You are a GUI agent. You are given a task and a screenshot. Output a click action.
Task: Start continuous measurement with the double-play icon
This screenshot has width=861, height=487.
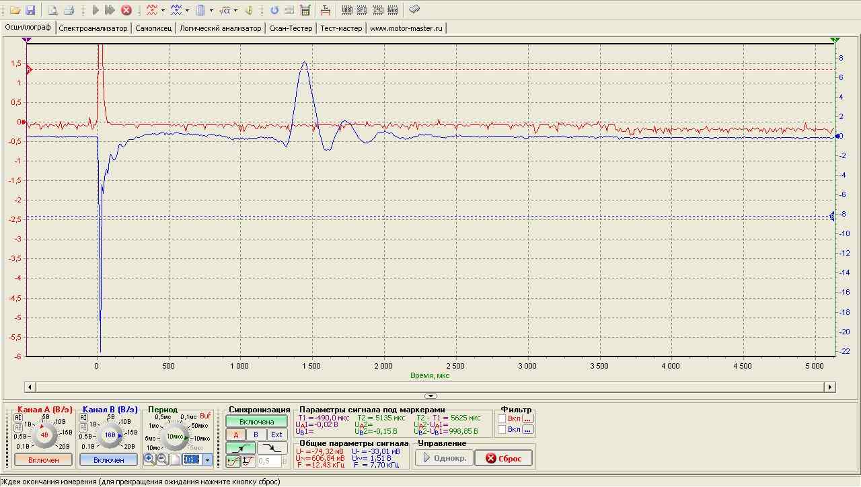[x=110, y=10]
